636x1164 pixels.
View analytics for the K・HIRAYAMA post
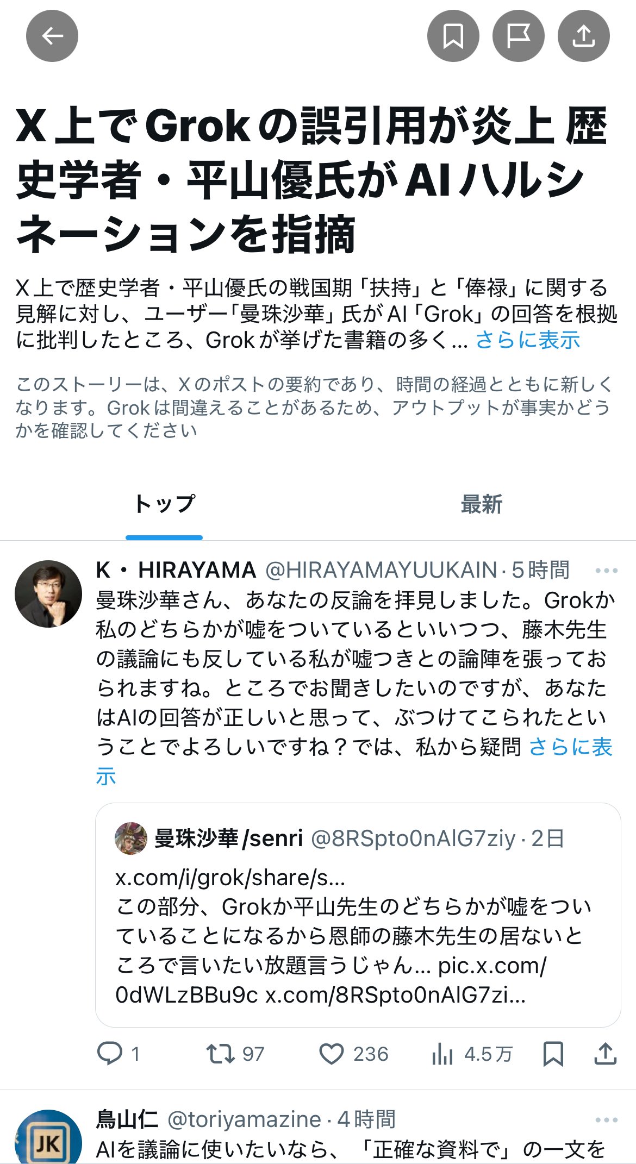(x=472, y=1054)
